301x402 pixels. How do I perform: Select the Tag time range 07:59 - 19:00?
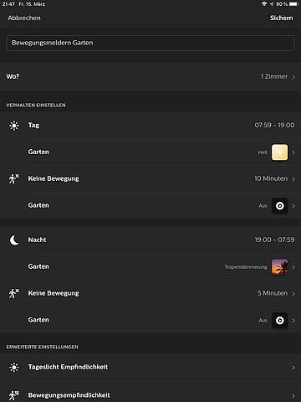[274, 125]
